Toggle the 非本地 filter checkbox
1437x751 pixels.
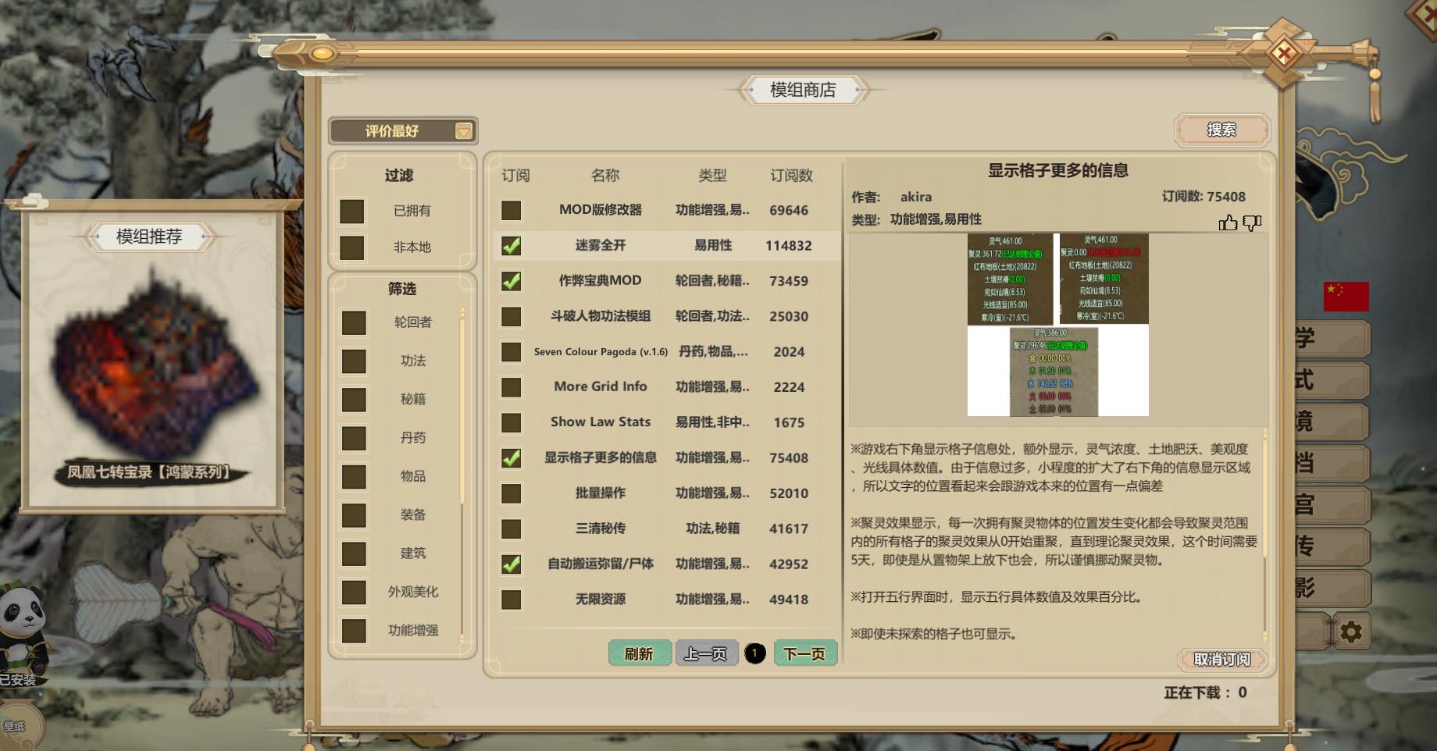(x=351, y=247)
